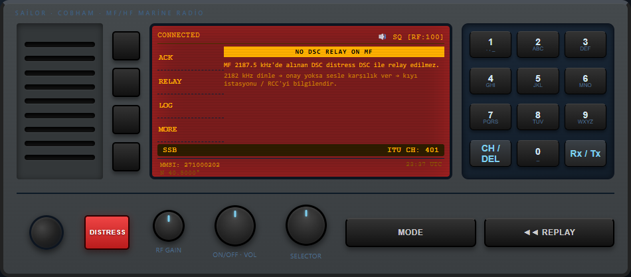631x277 pixels.
Task: Click the soft key beside MORE
Action: pos(126,157)
